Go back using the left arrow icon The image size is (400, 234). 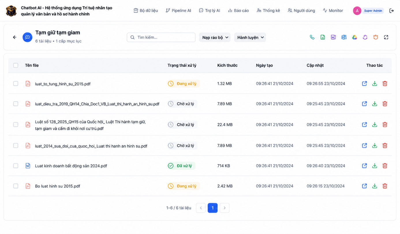(x=15, y=37)
